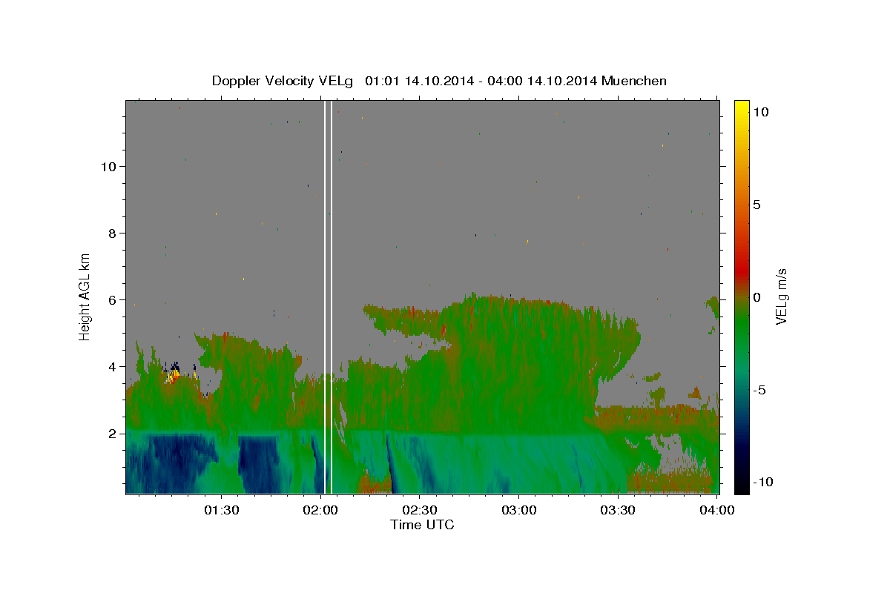
Task: Click the height axis label '4'
Action: 112,367
